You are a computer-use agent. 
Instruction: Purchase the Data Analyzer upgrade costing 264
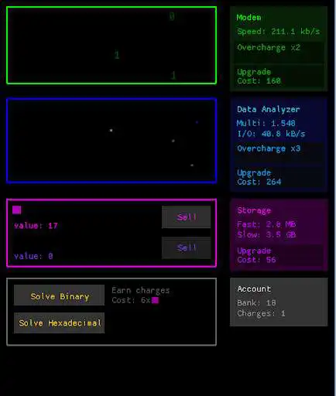279,177
